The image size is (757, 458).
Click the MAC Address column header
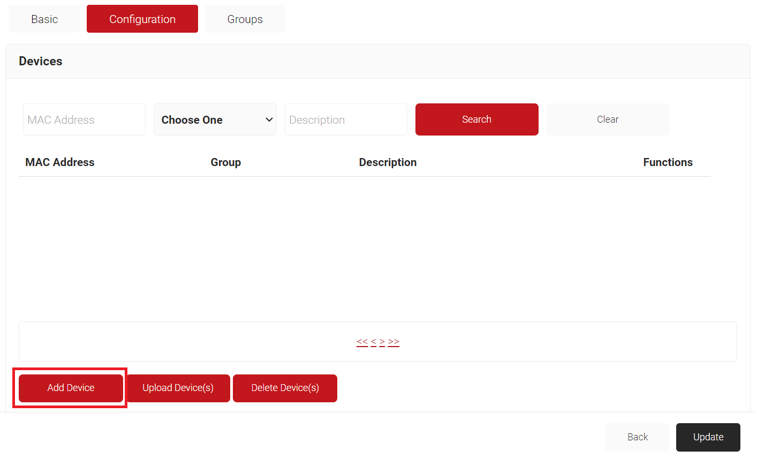tap(60, 162)
